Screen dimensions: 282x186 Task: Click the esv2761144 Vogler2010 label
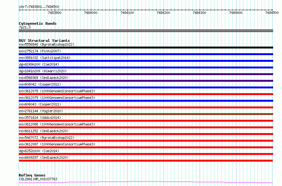click(x=41, y=111)
